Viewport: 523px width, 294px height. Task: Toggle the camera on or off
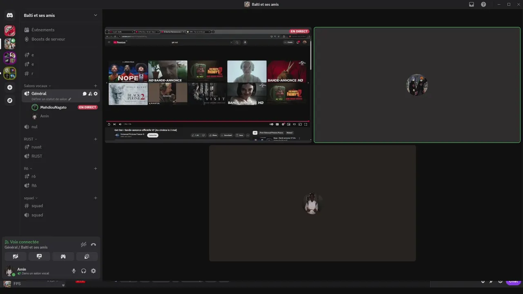16,256
